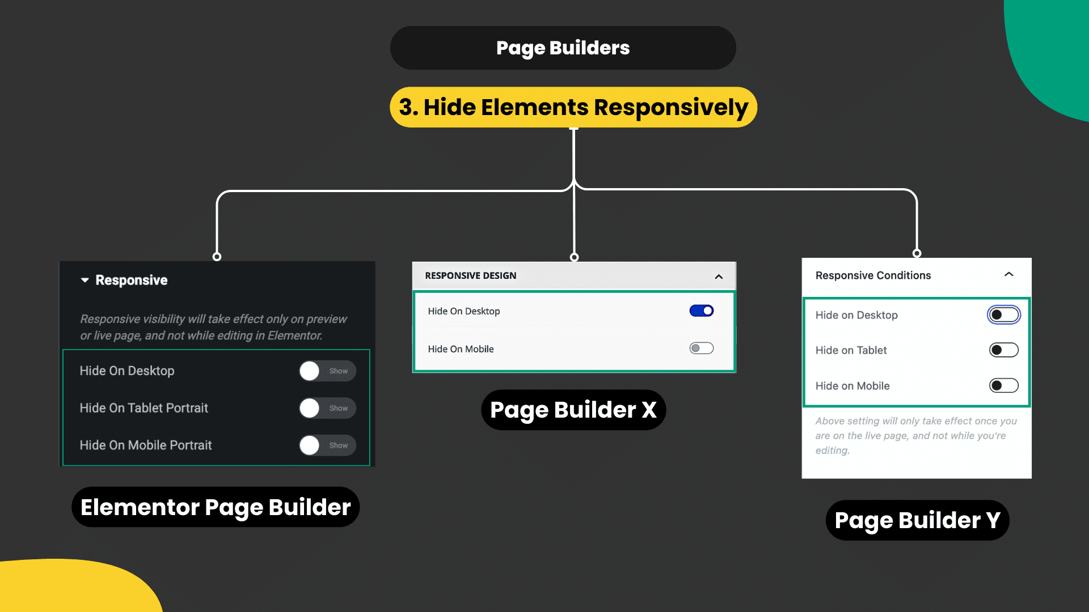
Task: Collapse the Responsive Conditions chevron
Action: tap(1008, 275)
